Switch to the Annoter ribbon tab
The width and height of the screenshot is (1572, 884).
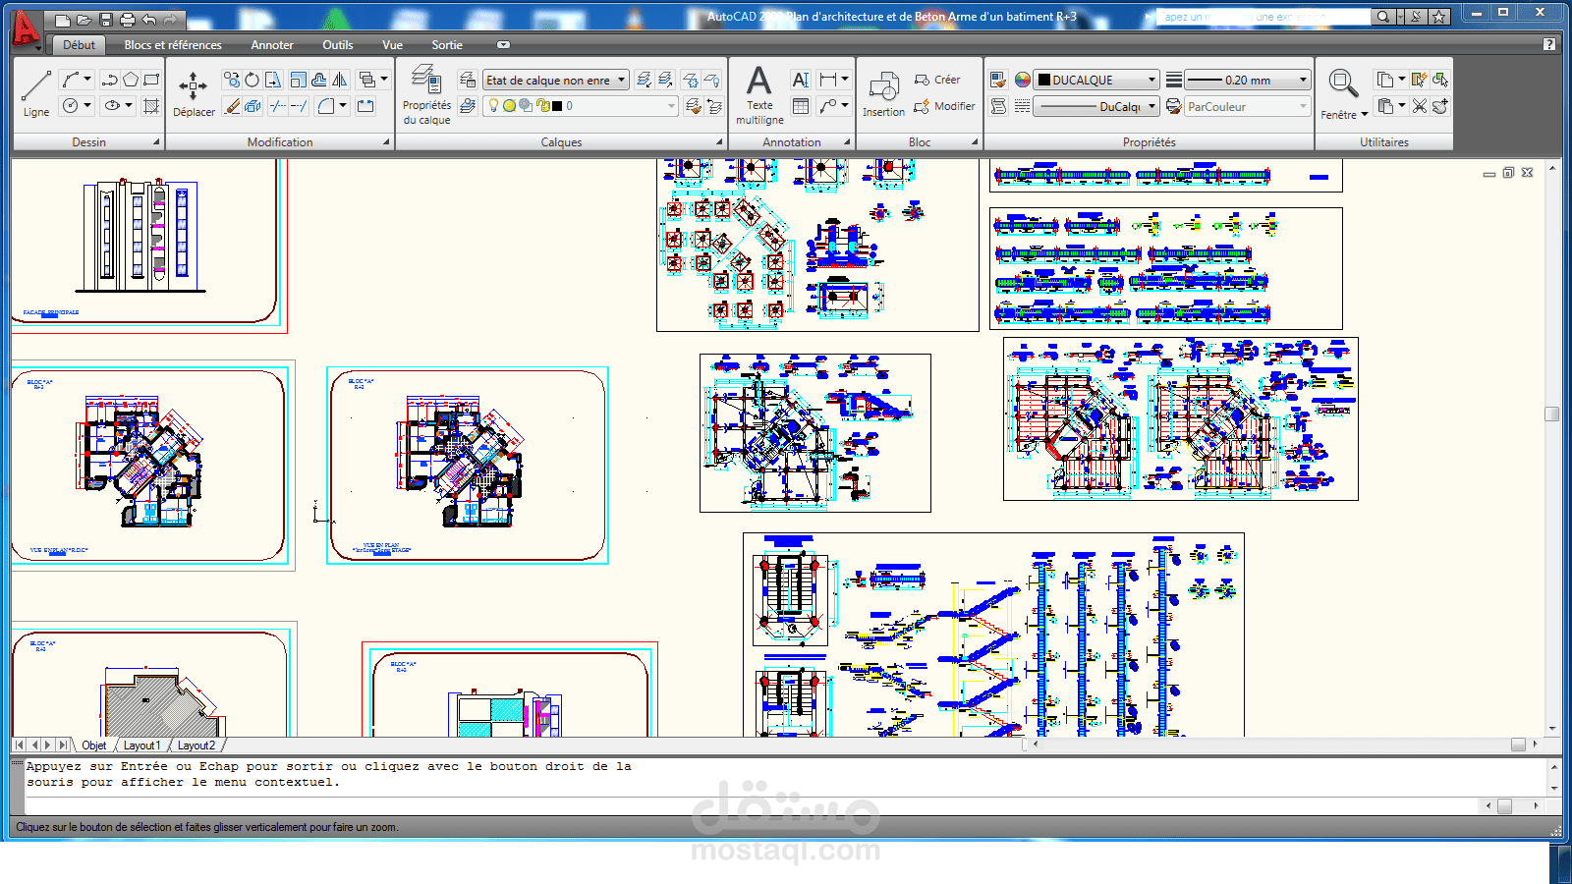[272, 45]
